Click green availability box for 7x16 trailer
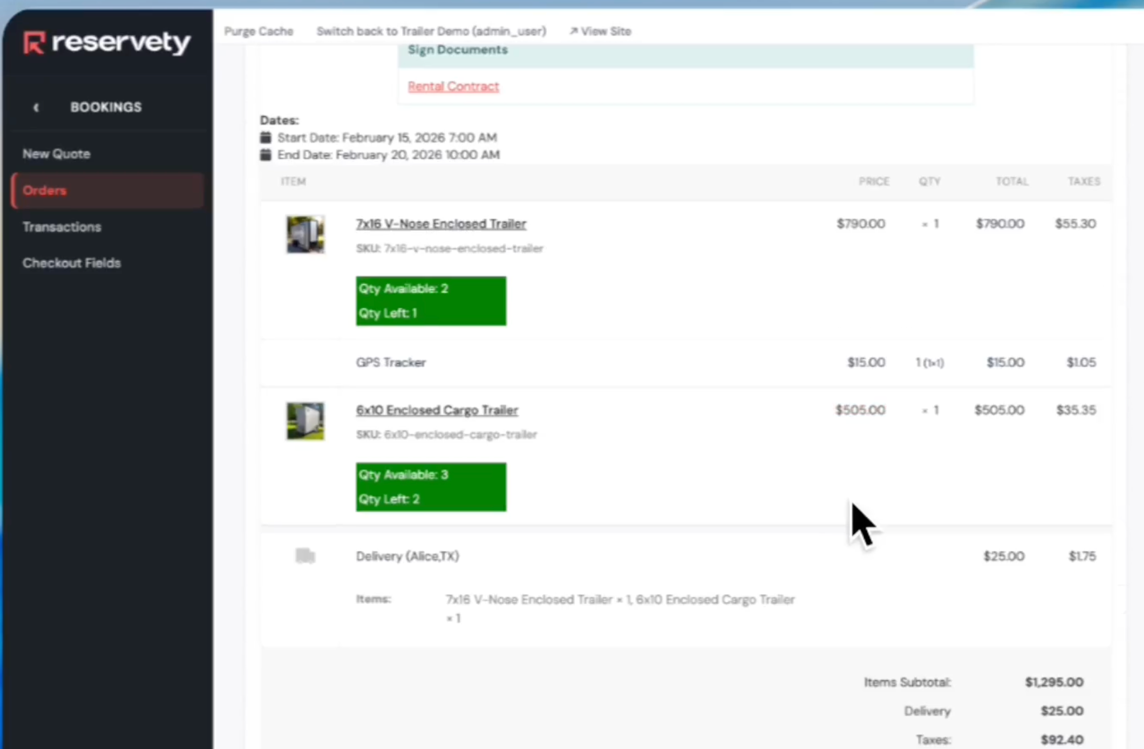1144x749 pixels. (431, 301)
